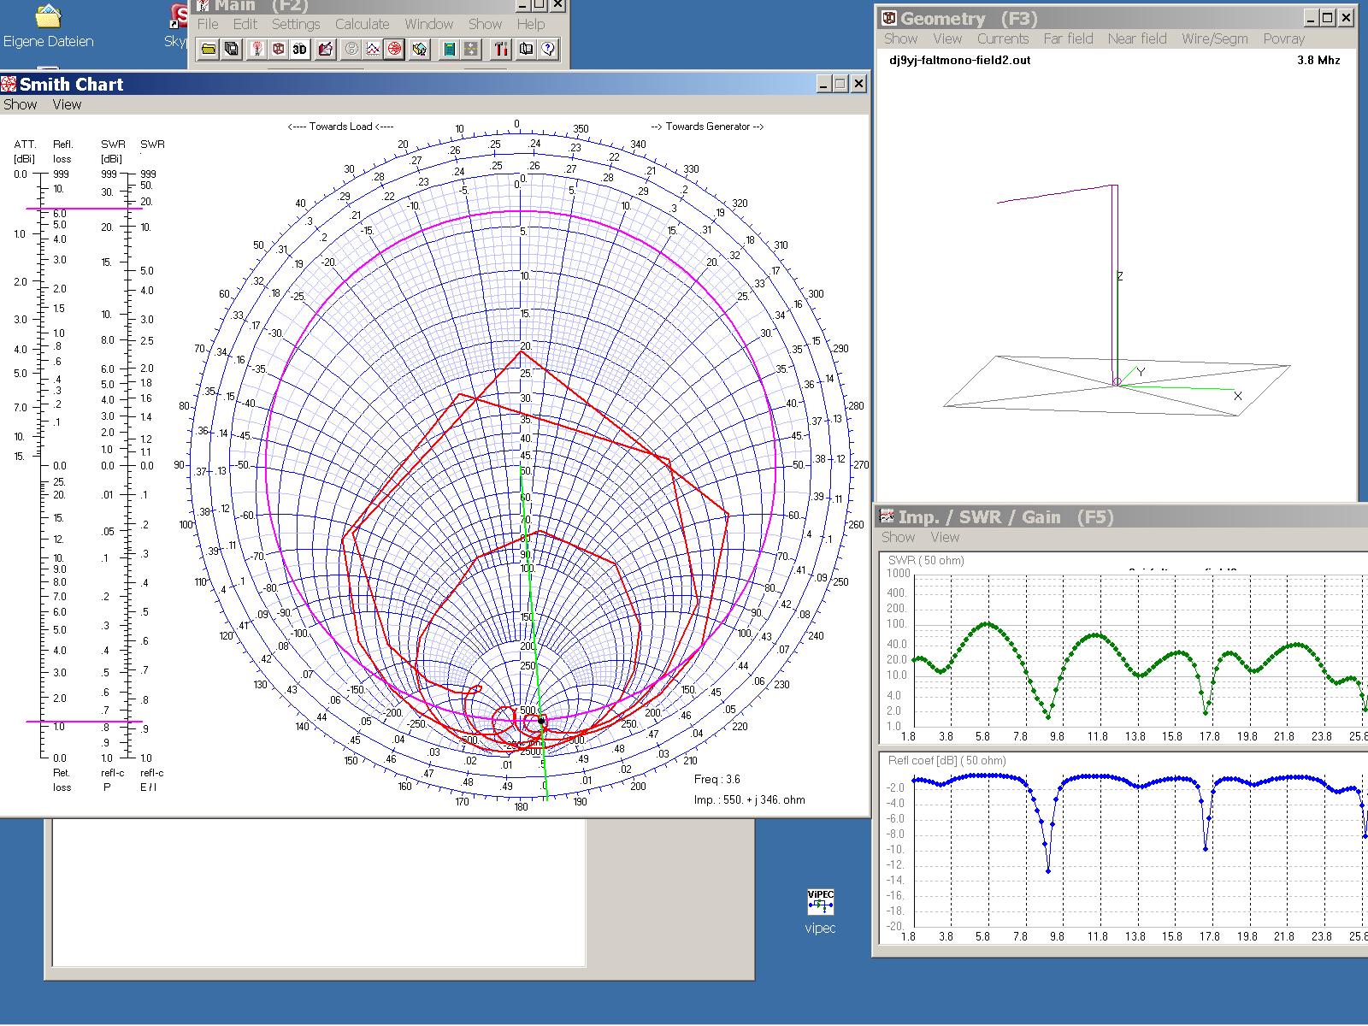This screenshot has width=1368, height=1026.
Task: Click the file name dj9yj-faltmono-field2.out
Action: 960,60
